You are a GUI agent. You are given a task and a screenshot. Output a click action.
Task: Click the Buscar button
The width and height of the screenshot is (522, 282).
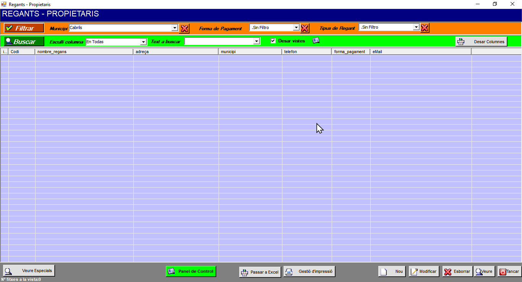(x=24, y=42)
